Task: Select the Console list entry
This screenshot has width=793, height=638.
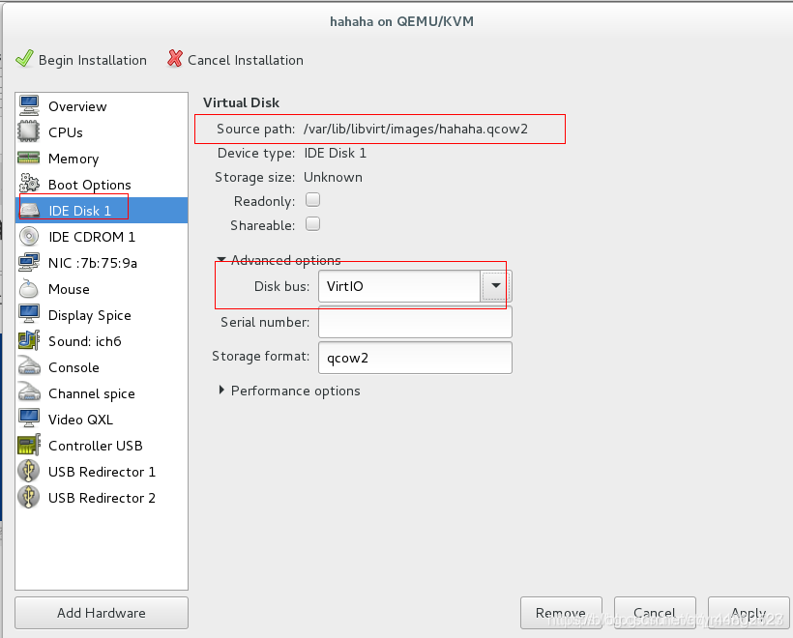Action: 102,367
